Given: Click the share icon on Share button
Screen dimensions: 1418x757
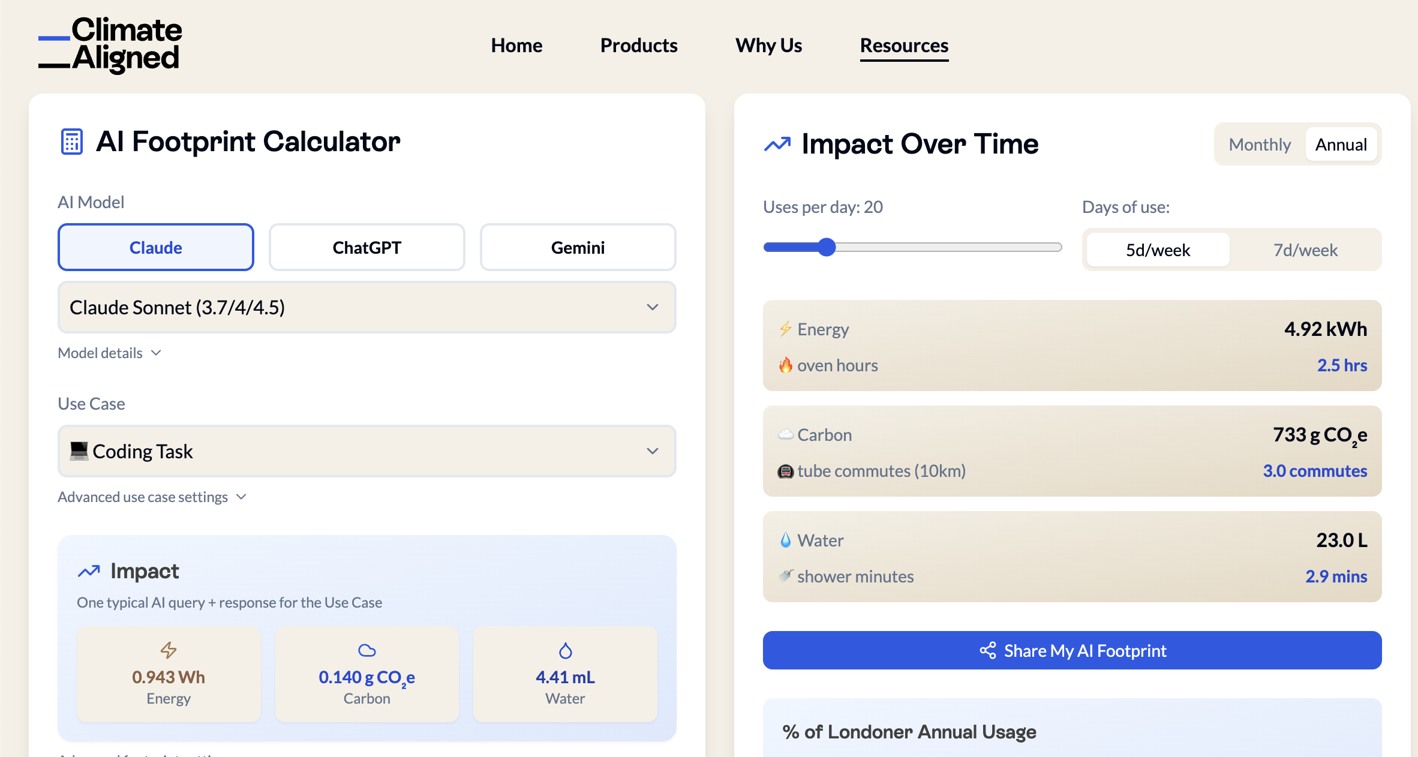Looking at the screenshot, I should (x=987, y=651).
